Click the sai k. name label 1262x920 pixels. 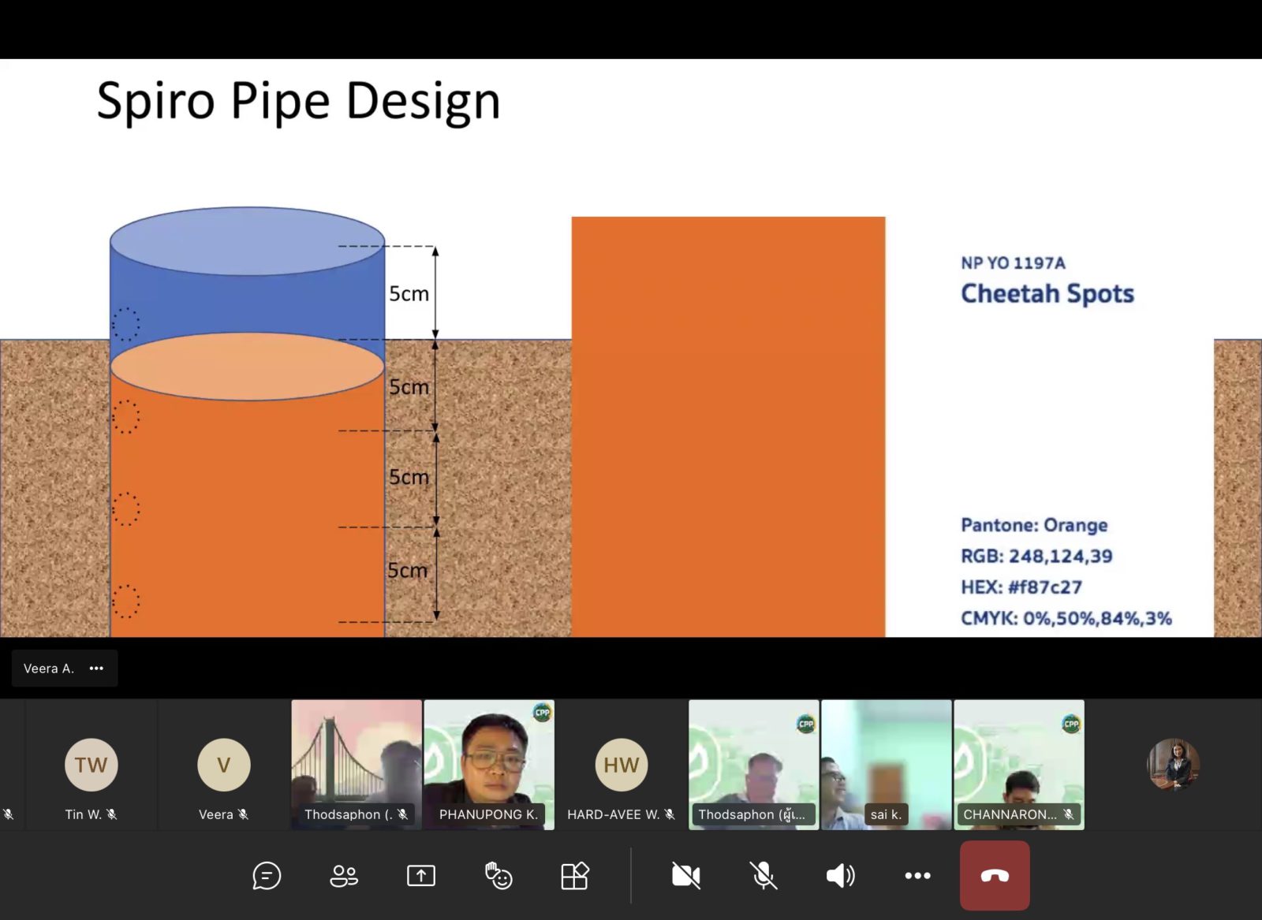[887, 814]
